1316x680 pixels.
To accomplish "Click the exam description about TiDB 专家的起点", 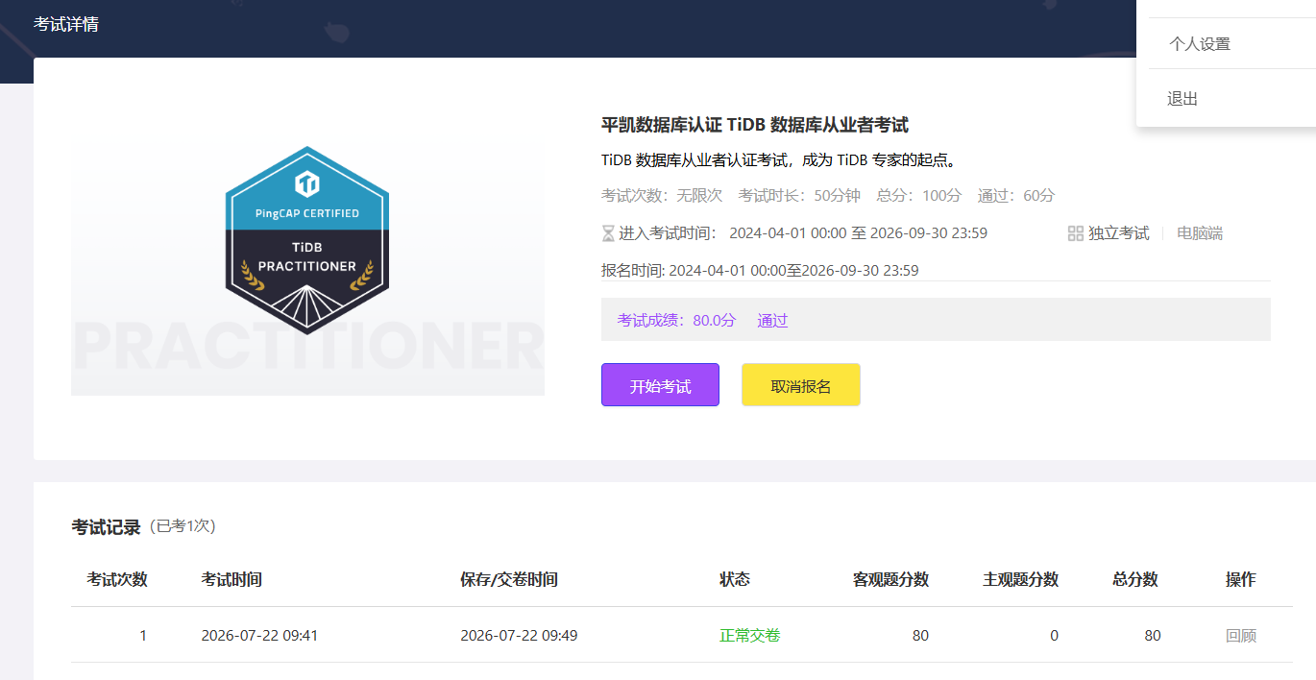I will (x=780, y=159).
